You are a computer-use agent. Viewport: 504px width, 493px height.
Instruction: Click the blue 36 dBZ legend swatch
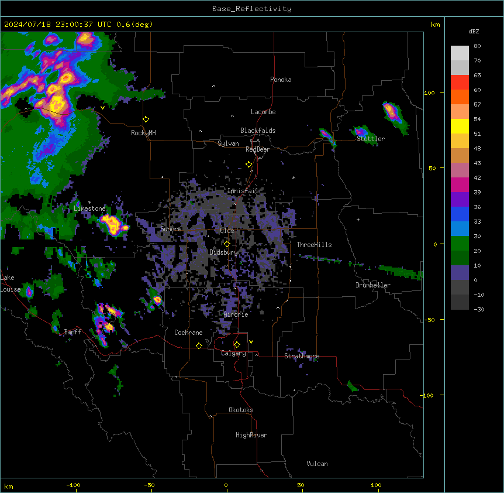pyautogui.click(x=460, y=214)
